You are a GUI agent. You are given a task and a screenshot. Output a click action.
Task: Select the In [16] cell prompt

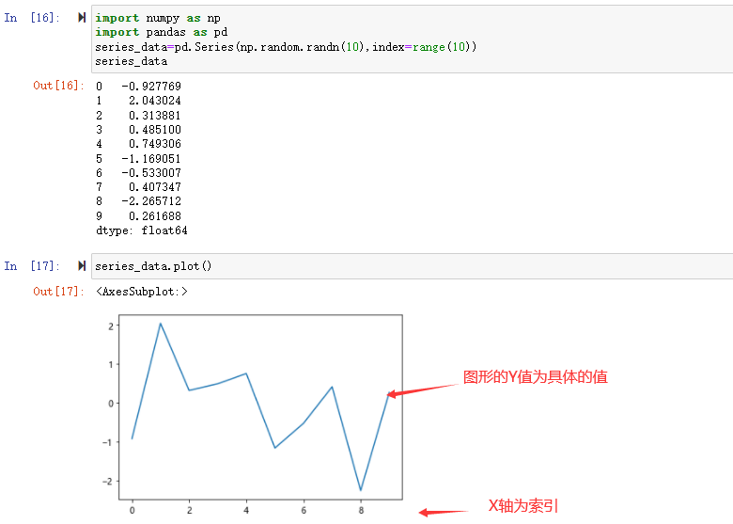coord(30,18)
